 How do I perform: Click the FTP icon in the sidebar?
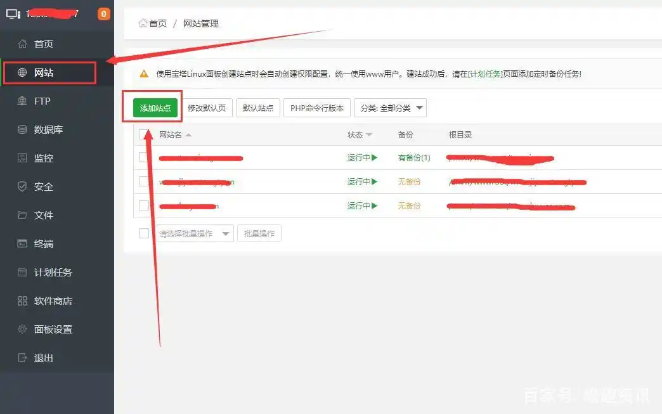point(23,101)
